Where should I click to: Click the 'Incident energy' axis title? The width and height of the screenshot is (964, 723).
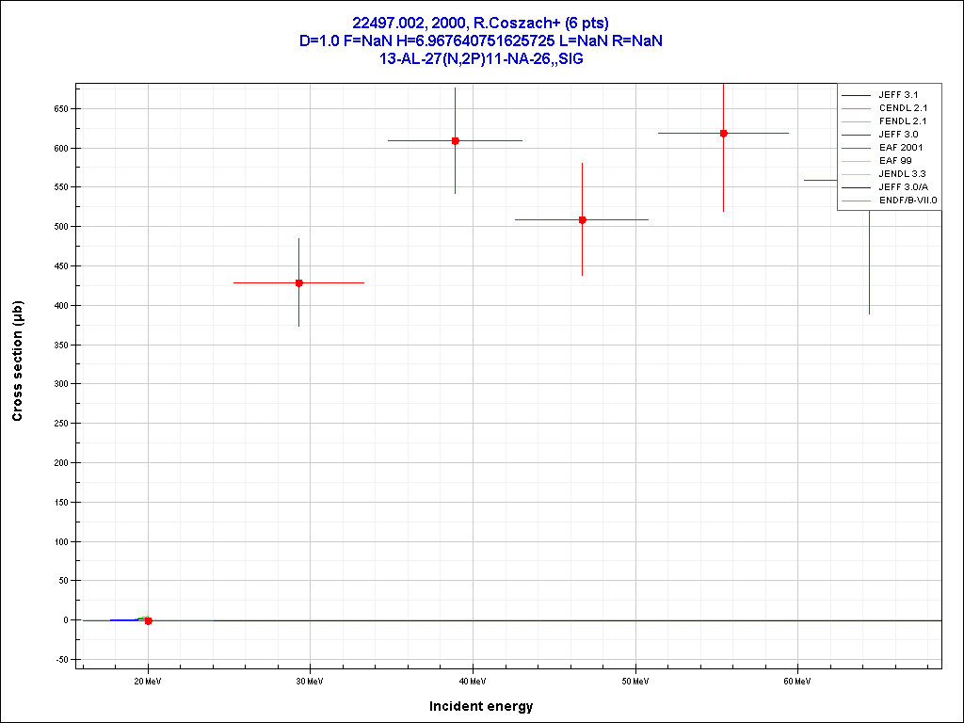[x=480, y=706]
